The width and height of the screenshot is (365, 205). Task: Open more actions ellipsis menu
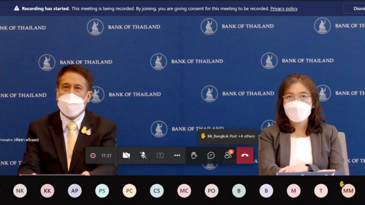pyautogui.click(x=177, y=155)
